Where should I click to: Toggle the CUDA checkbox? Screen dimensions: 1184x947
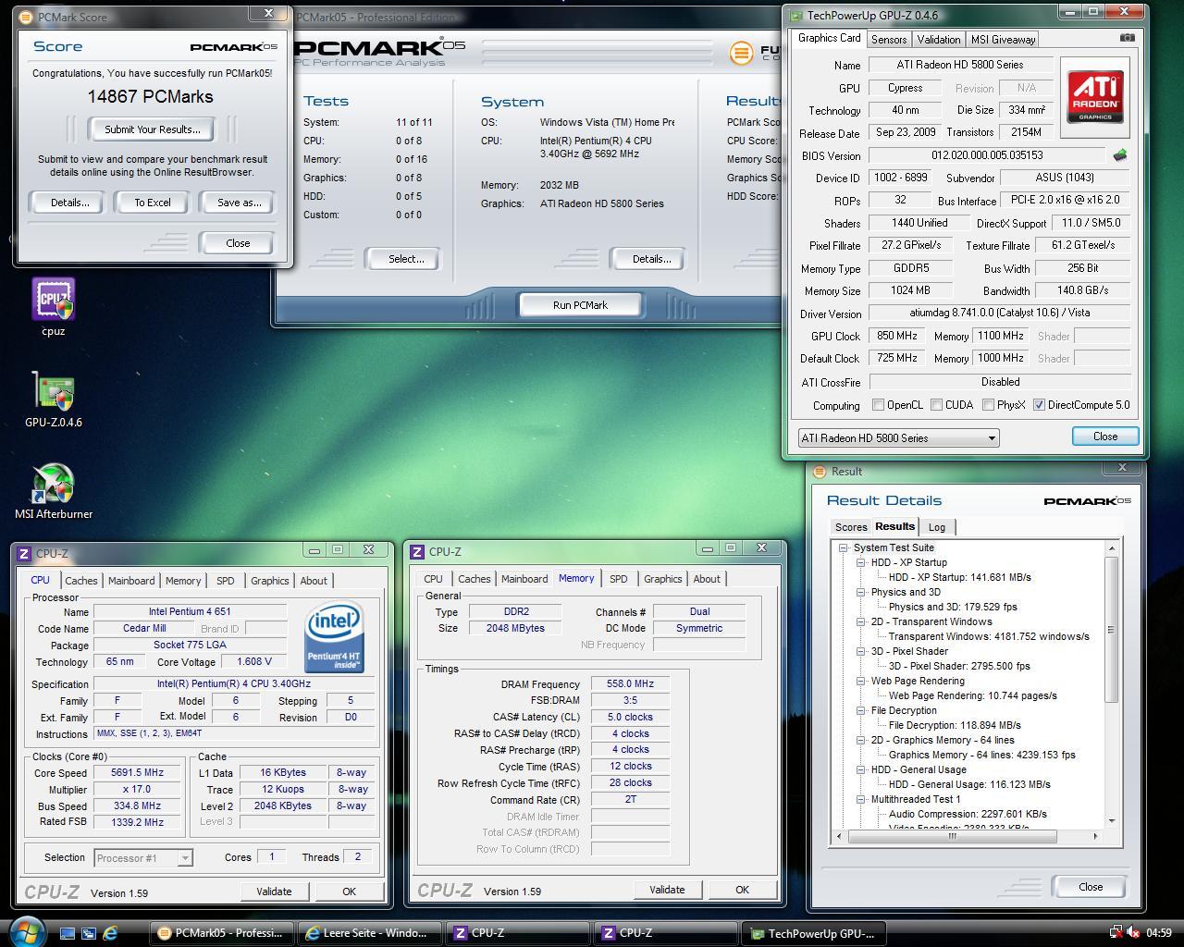coord(937,405)
